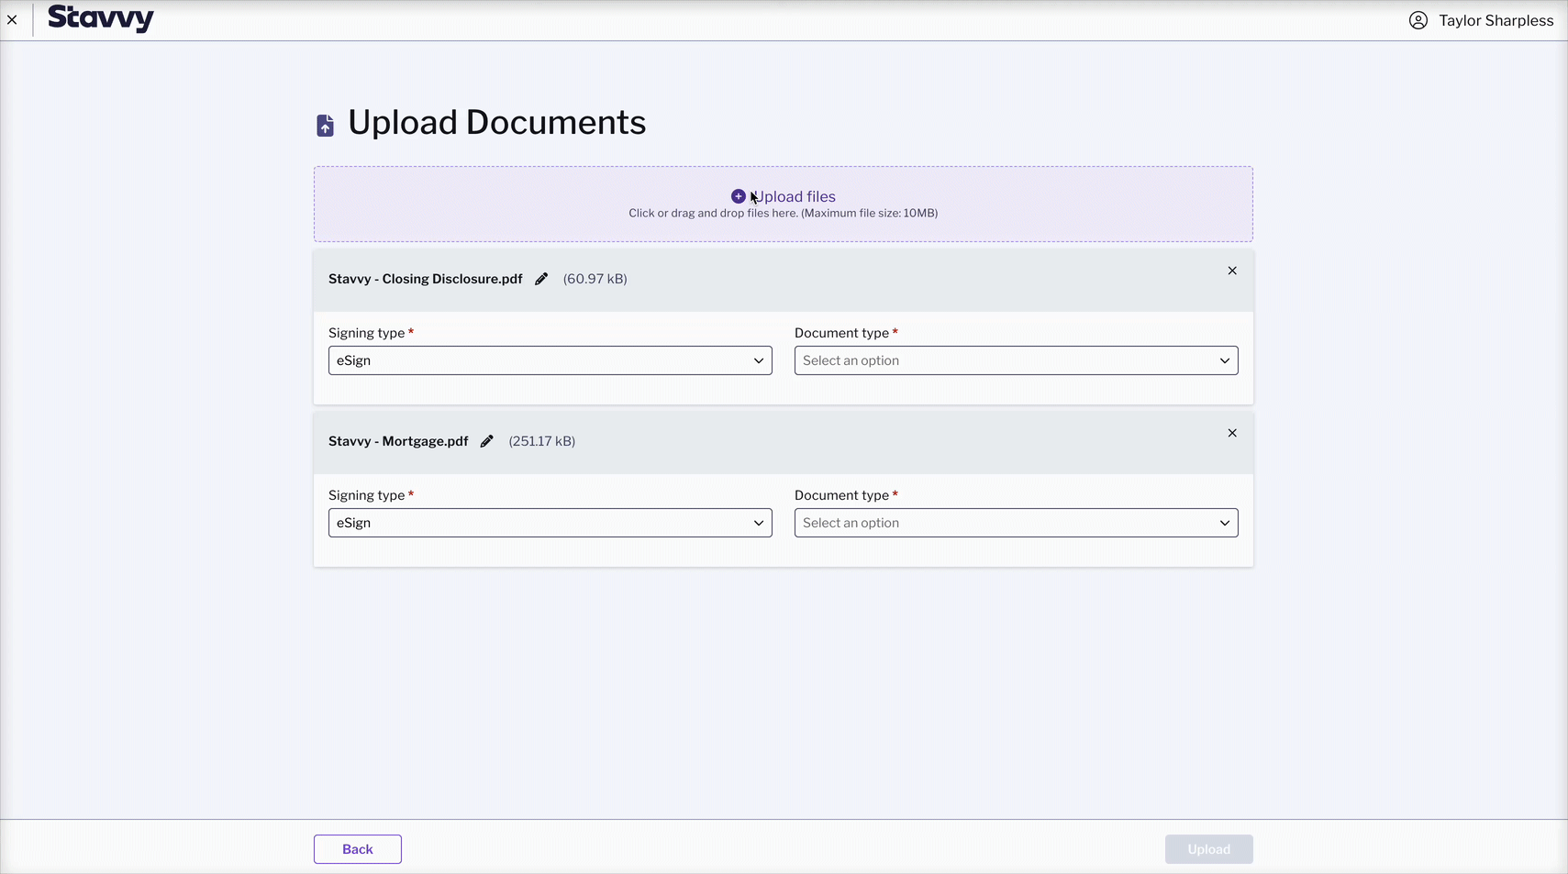
Task: Click the drag and drop files area text
Action: [783, 213]
